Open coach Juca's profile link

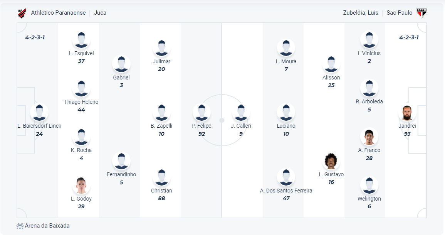(x=100, y=13)
